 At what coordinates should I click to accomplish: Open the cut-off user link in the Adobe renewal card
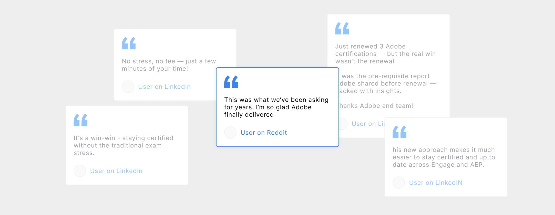[368, 124]
